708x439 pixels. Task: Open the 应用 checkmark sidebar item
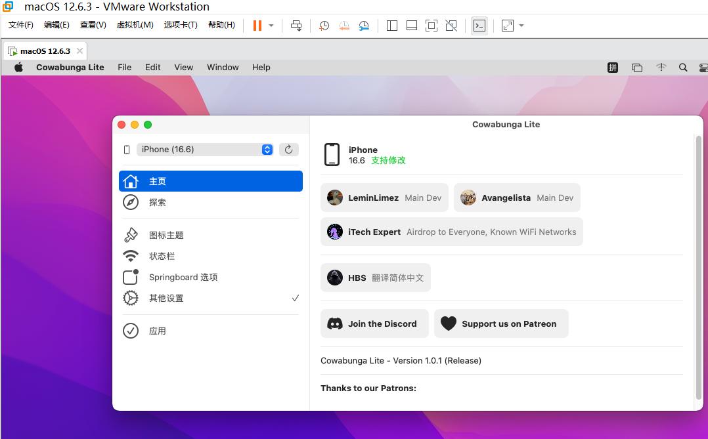pyautogui.click(x=158, y=331)
